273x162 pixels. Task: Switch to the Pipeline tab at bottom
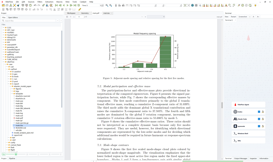[x=12, y=158]
